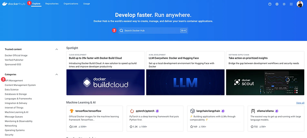Select the Data Science category
The width and height of the screenshot is (307, 138).
[12, 90]
